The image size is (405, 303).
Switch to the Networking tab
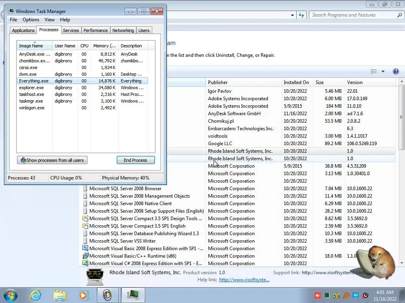pos(123,30)
